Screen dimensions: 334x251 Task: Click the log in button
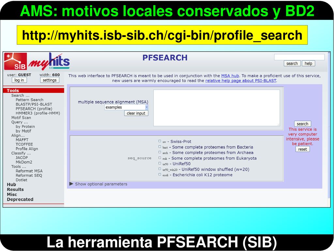[x=19, y=80]
